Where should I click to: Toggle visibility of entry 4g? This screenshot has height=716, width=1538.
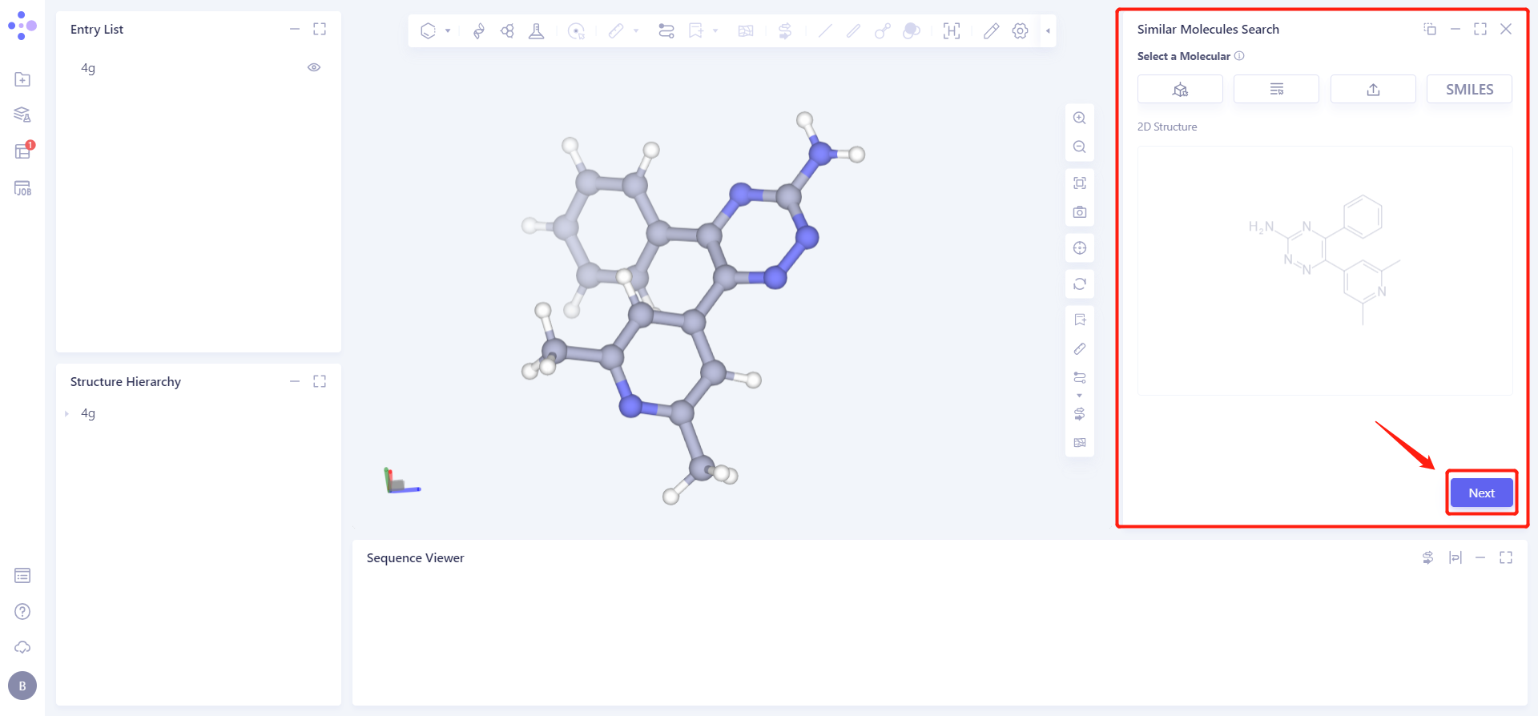(x=314, y=67)
